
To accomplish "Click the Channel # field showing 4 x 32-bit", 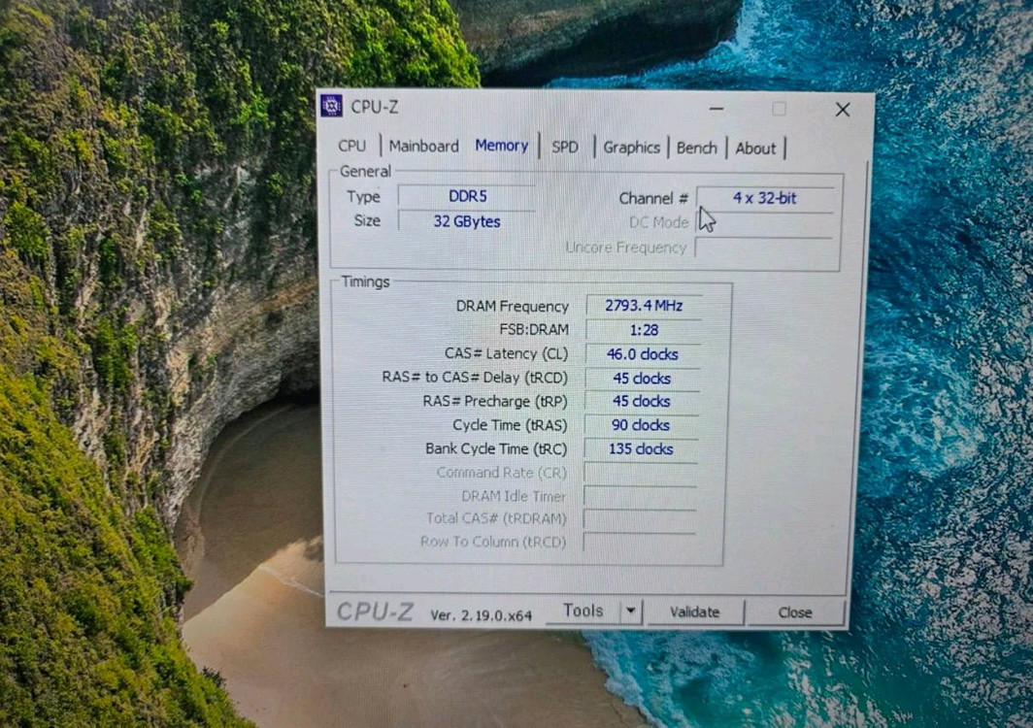I will [x=767, y=198].
